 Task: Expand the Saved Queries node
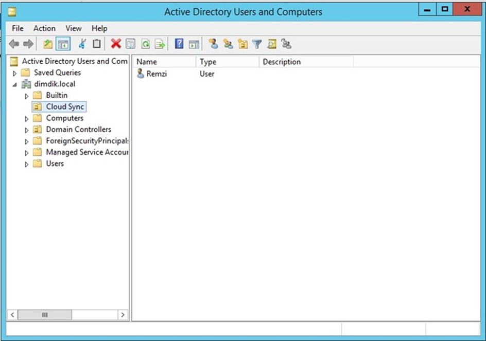click(14, 74)
